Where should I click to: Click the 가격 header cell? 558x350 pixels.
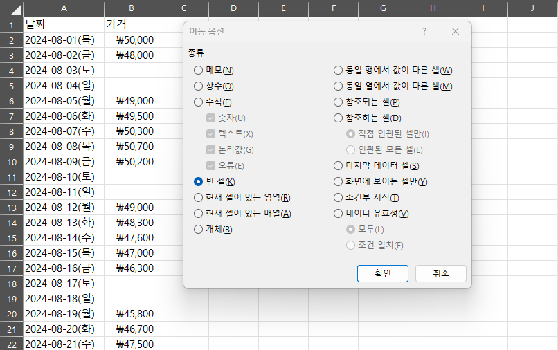[132, 24]
